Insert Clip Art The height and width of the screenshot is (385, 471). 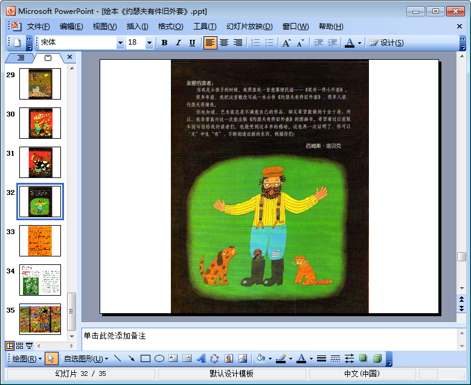point(229,358)
